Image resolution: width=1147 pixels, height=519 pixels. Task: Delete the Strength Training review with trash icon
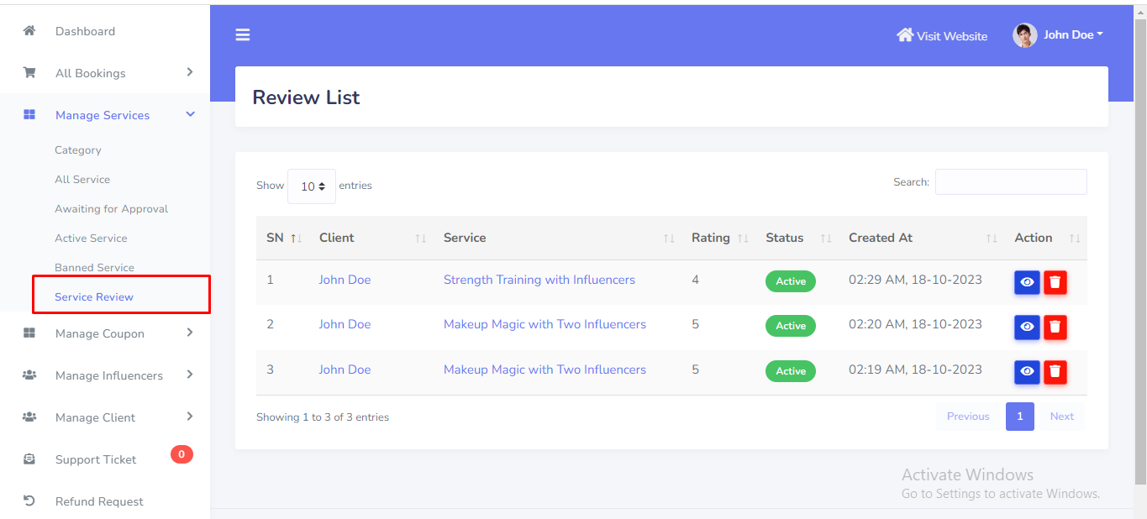pos(1055,282)
